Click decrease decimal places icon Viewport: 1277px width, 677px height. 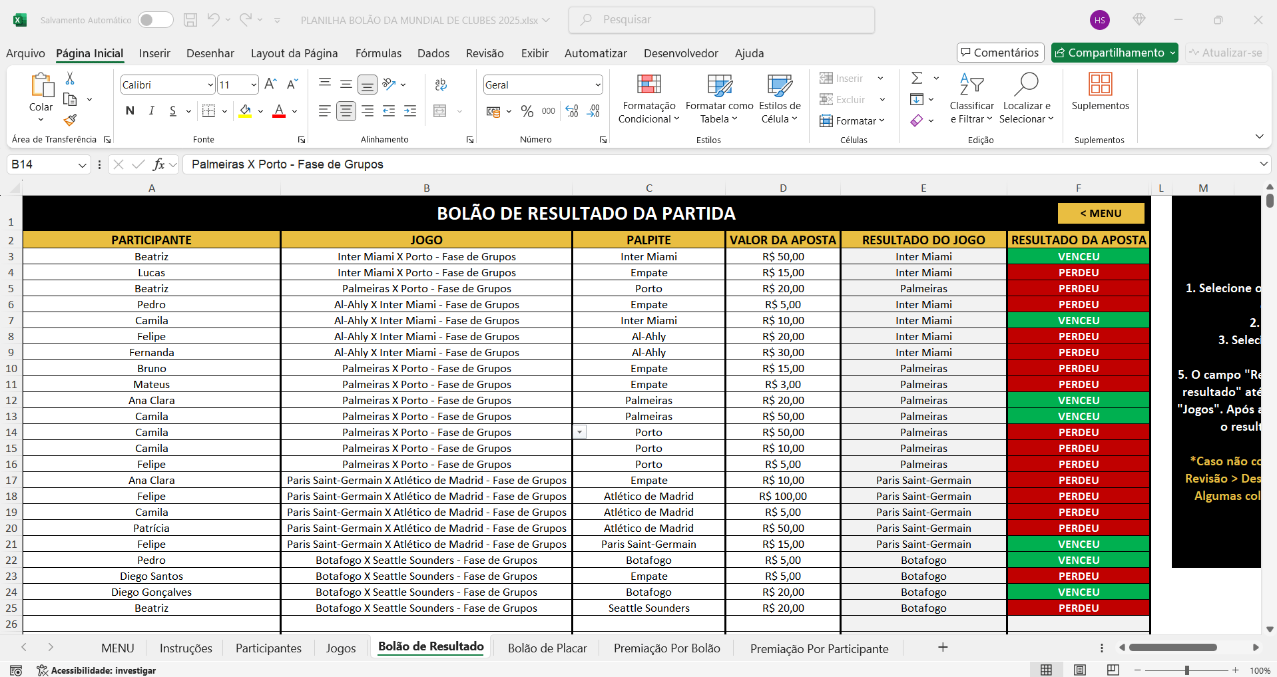[x=593, y=111]
